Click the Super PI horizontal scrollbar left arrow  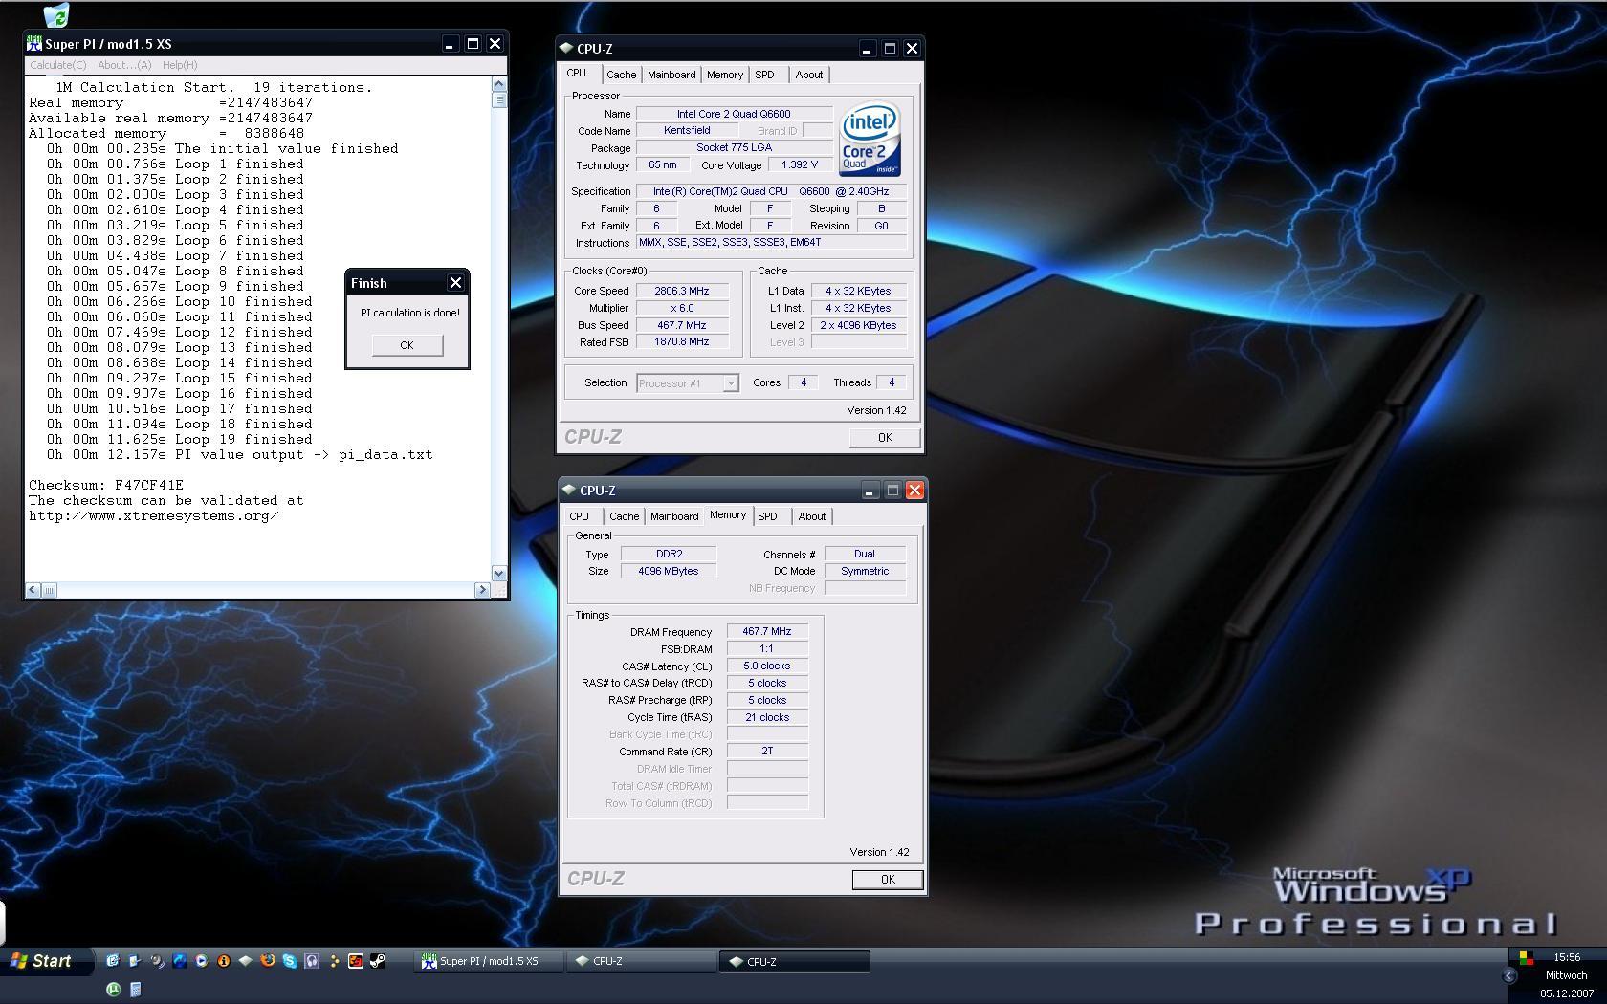[33, 590]
